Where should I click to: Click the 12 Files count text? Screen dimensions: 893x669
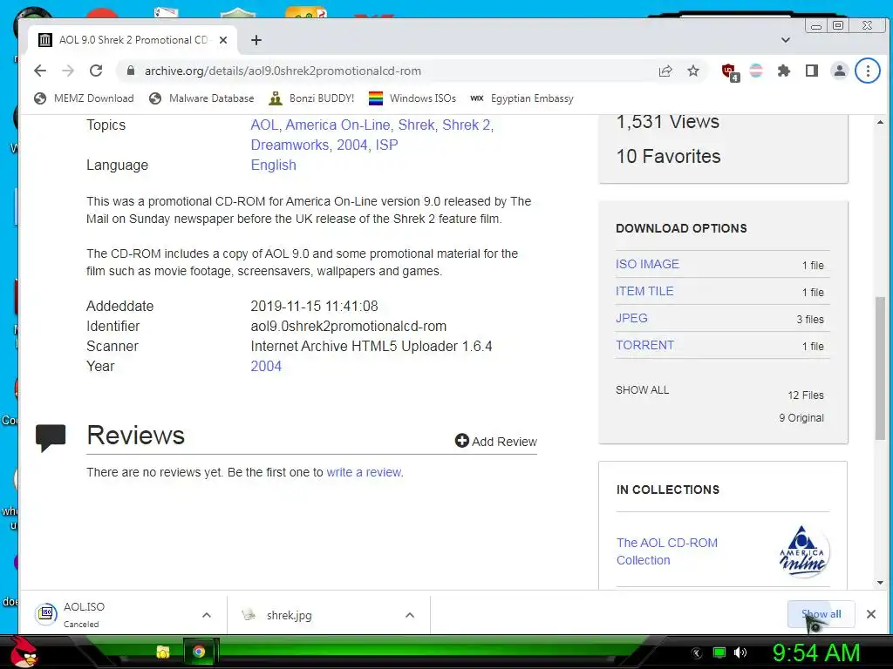coord(805,395)
